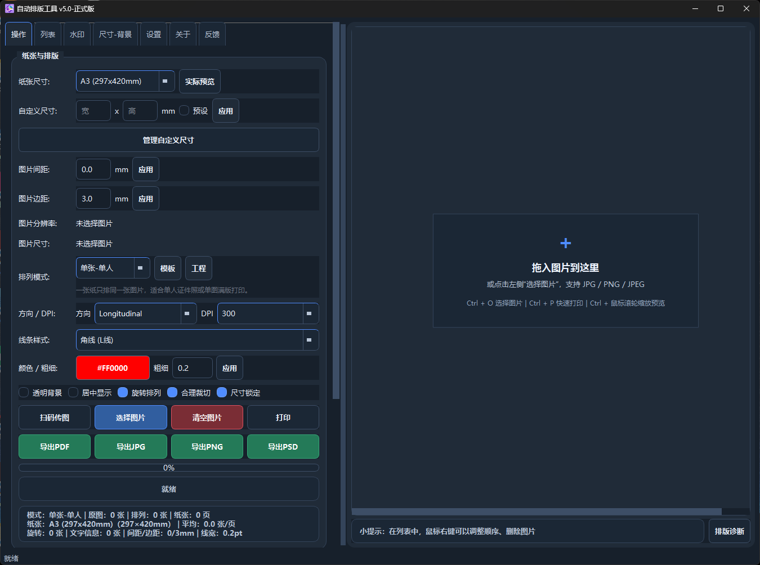
Task: Click the 未选择图片 text beside 图片分辨率
Action: (94, 223)
